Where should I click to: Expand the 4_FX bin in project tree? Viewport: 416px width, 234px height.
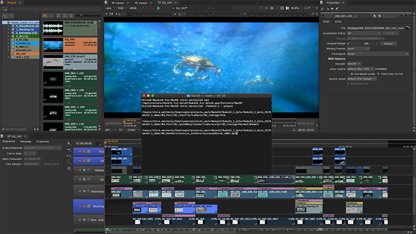9,40
